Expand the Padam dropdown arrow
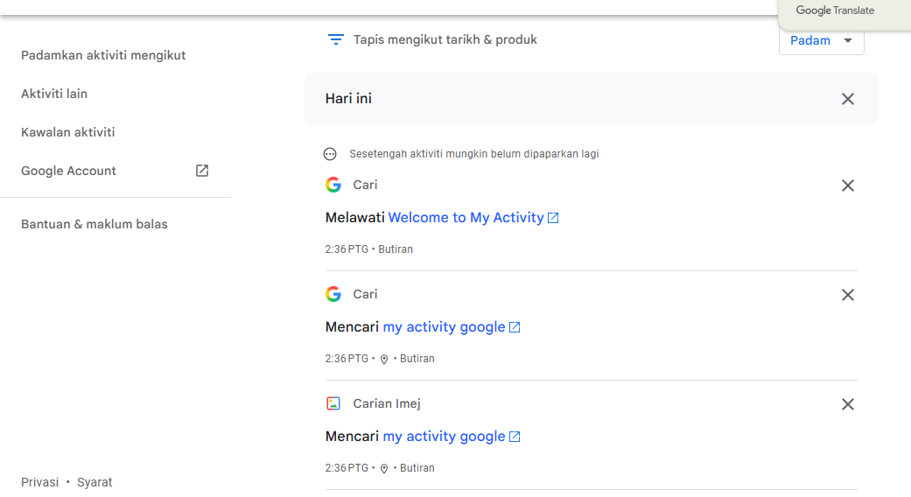911x497 pixels. [x=848, y=40]
